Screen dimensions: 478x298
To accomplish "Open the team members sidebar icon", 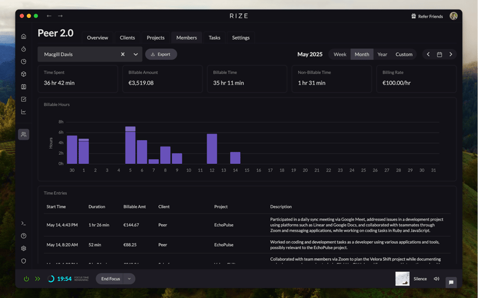I will point(23,135).
